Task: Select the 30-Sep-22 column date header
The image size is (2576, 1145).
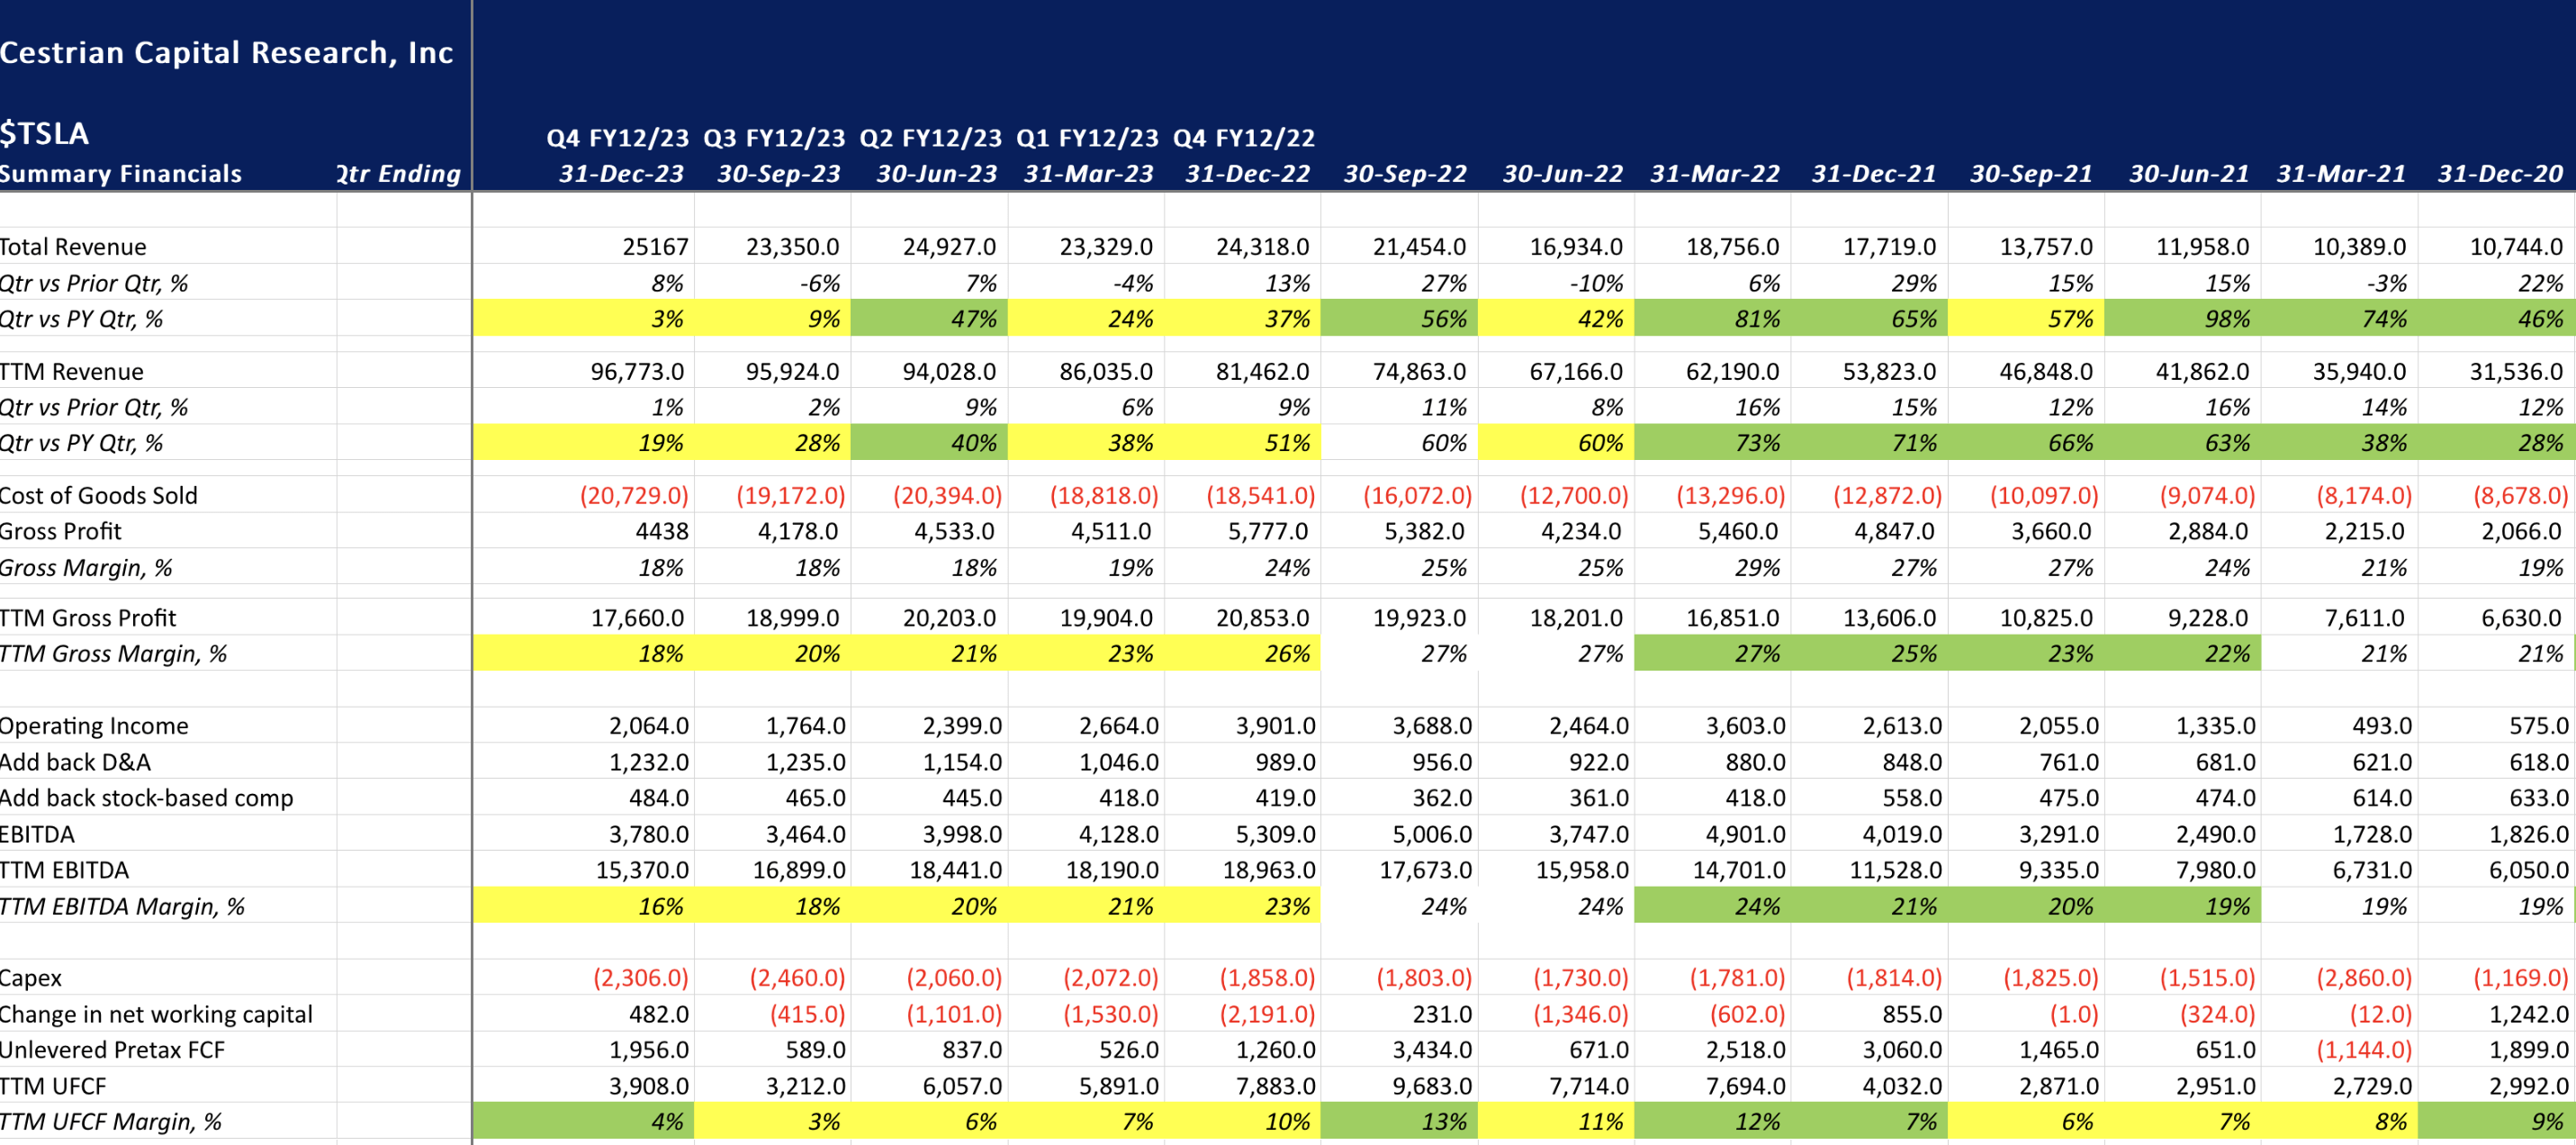Action: click(1404, 174)
